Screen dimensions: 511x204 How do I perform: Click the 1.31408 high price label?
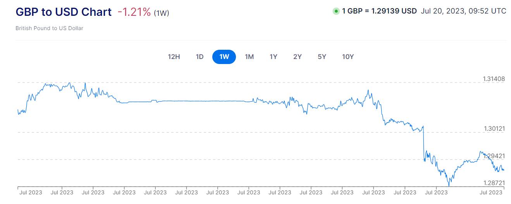(x=494, y=79)
